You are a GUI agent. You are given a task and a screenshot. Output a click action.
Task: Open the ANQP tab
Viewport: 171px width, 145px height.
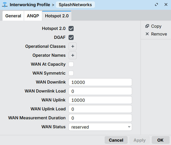point(33,16)
